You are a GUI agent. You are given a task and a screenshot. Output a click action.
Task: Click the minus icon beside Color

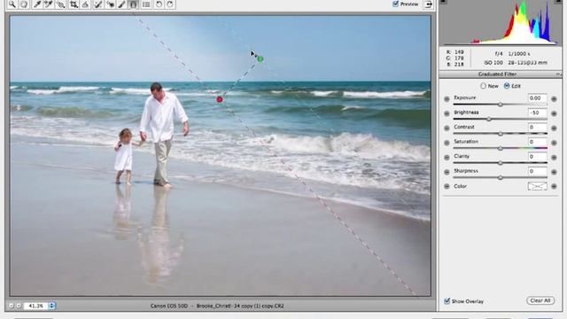coord(447,186)
